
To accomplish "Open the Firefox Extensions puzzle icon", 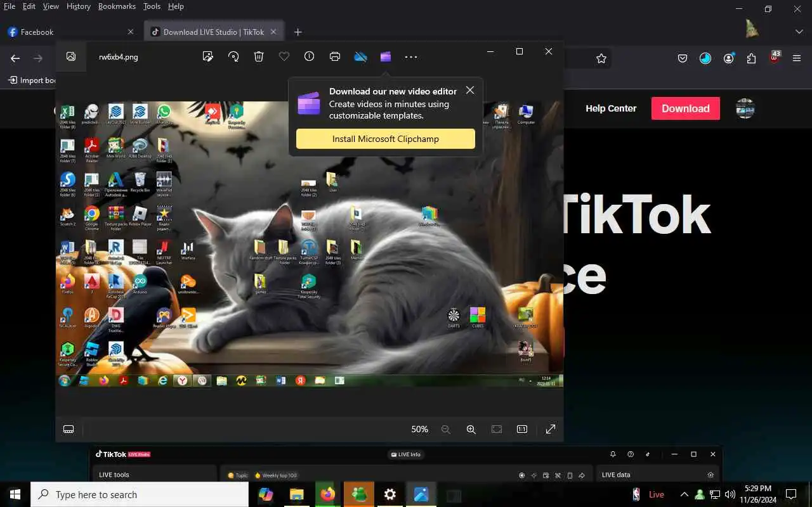I will tap(752, 58).
